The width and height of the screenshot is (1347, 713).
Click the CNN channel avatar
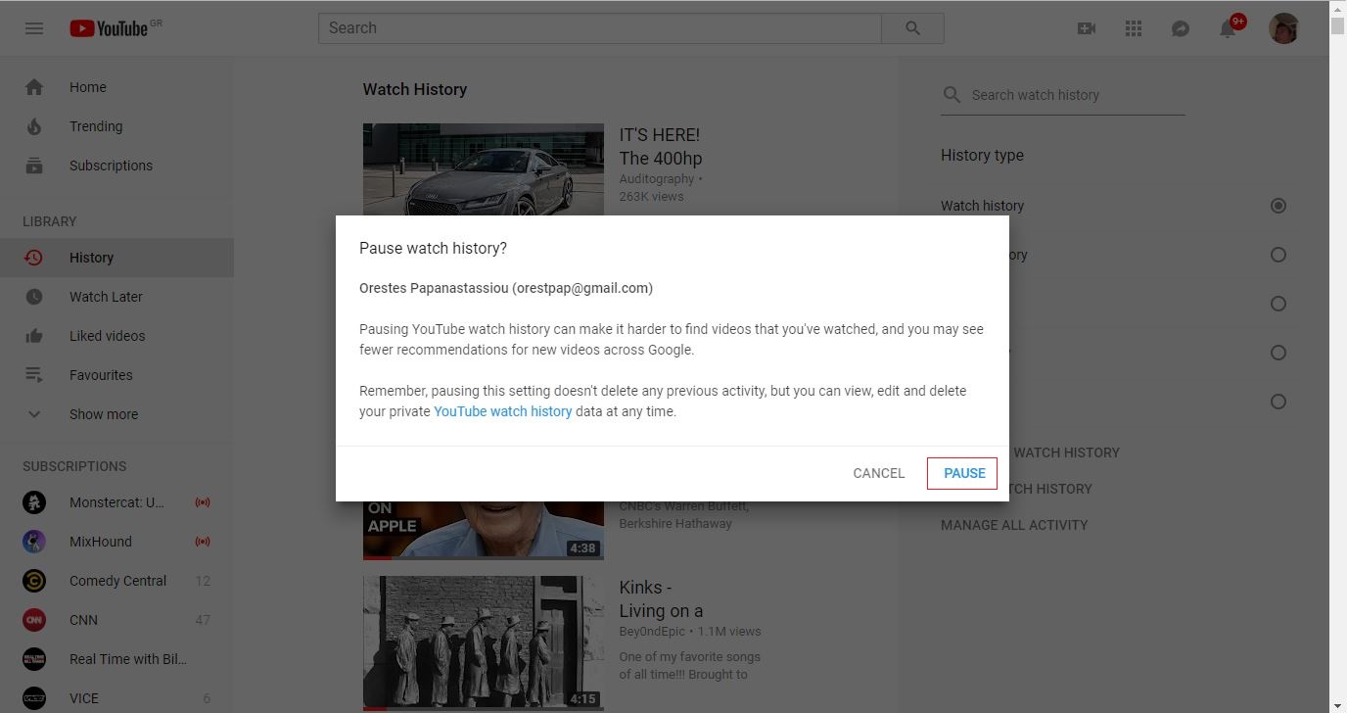34,620
